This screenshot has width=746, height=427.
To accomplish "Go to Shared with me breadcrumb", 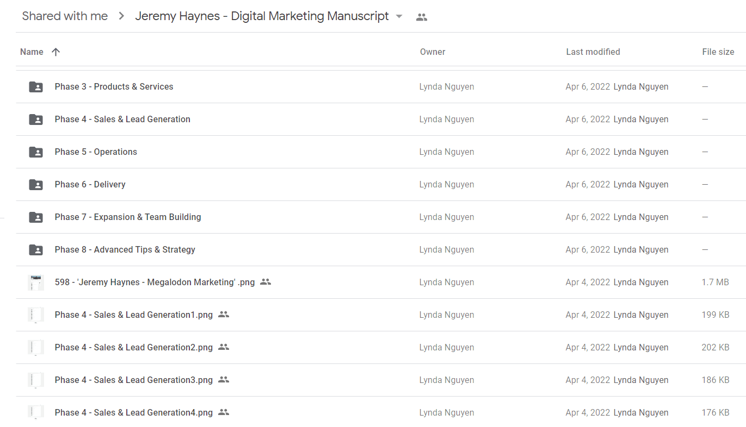I will 65,16.
